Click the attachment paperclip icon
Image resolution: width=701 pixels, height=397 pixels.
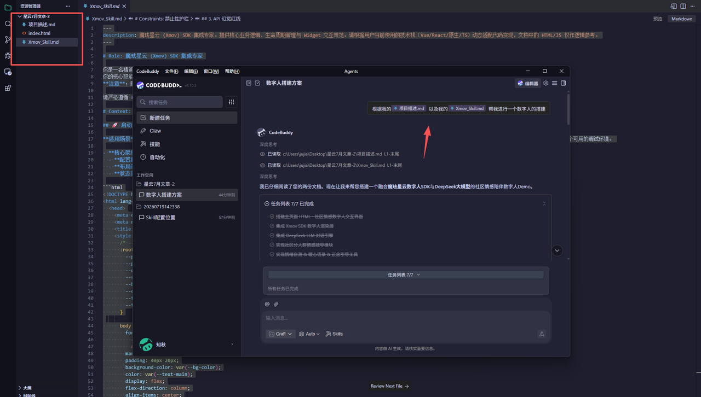coord(276,304)
